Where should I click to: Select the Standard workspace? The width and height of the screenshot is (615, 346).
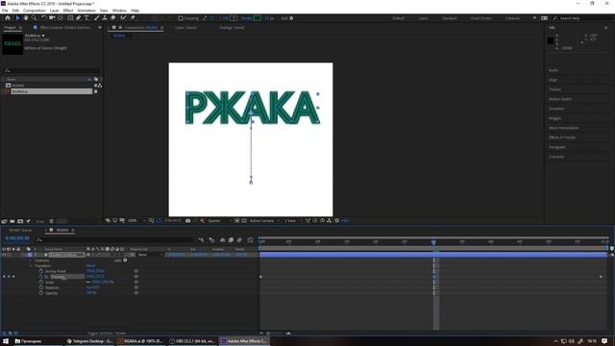click(x=449, y=18)
